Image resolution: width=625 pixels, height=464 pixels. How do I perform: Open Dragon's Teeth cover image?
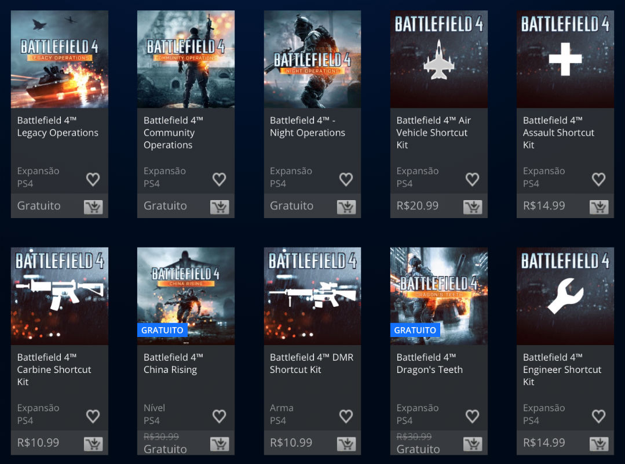coord(439,296)
